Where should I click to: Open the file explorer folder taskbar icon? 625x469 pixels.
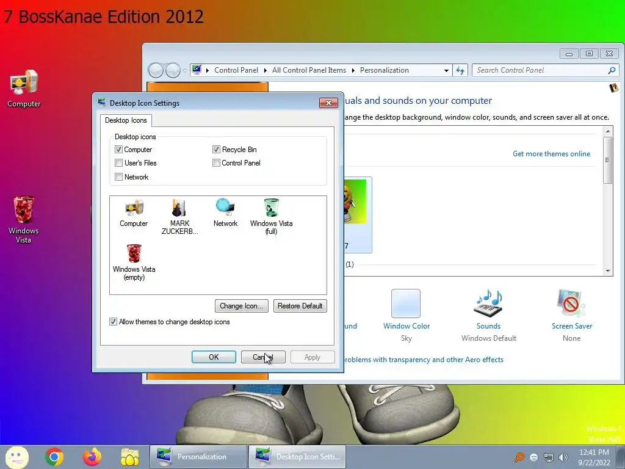[x=130, y=457]
